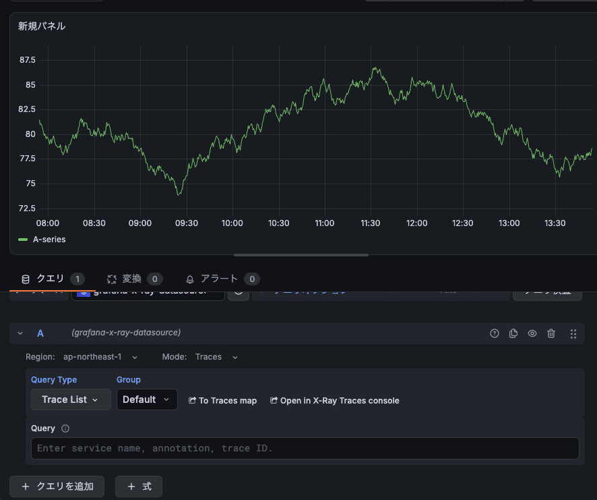Click the 12:00 x-axis label
This screenshot has width=597, height=500.
click(417, 223)
